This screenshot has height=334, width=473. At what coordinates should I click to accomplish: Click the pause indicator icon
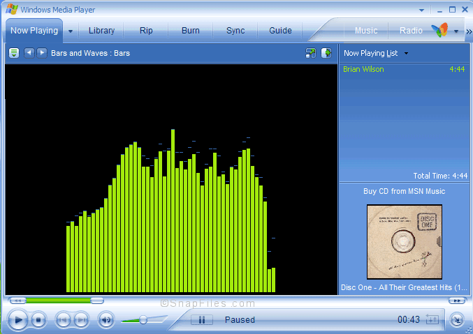point(202,320)
